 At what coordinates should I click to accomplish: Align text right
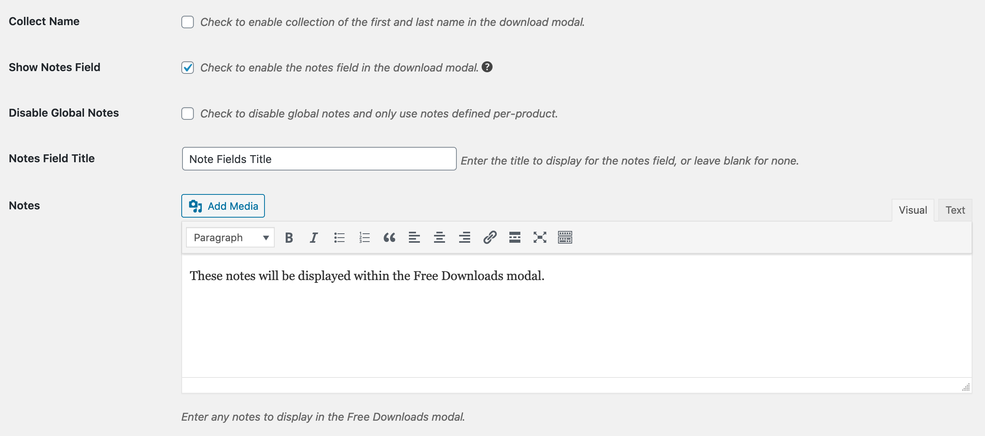[465, 238]
